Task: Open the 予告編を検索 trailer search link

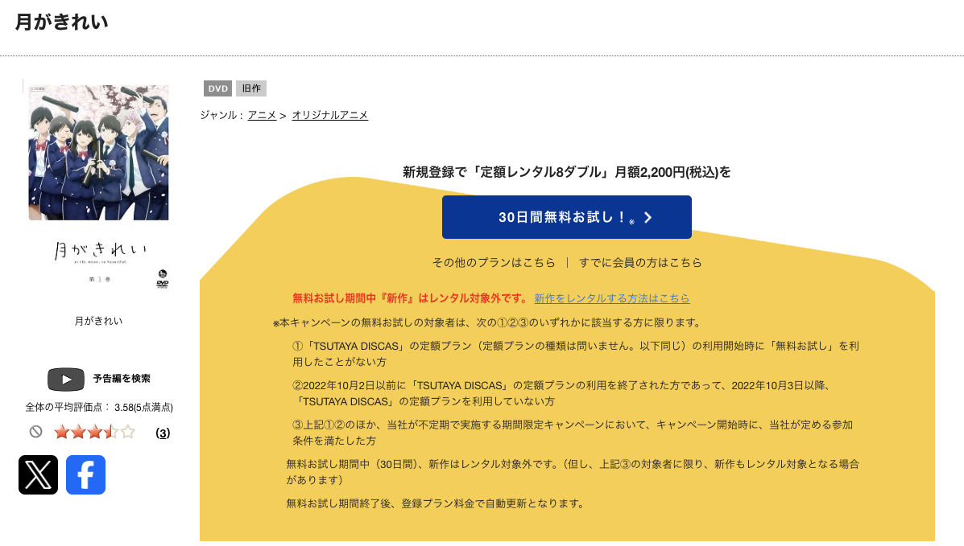Action: coord(121,379)
